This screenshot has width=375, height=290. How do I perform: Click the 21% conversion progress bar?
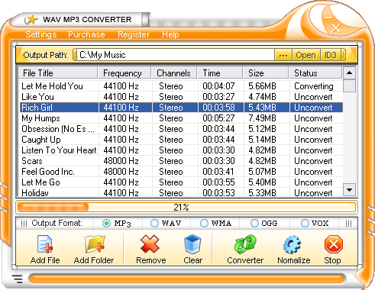pyautogui.click(x=186, y=207)
